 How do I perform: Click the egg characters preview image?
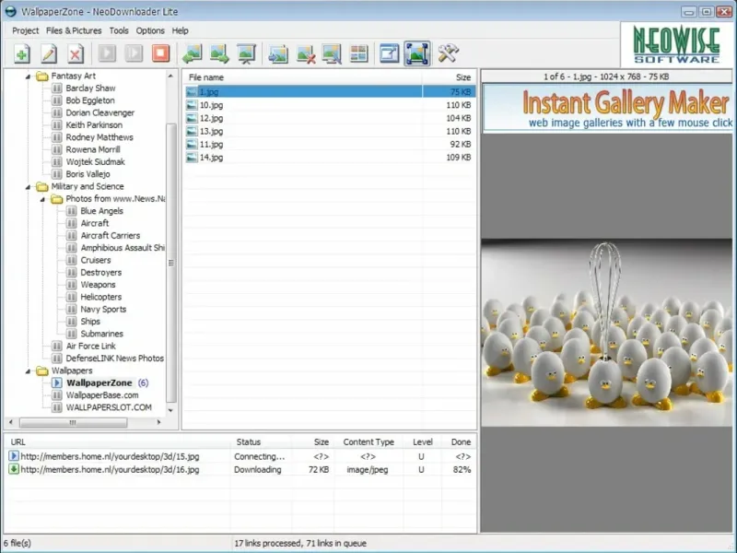(607, 333)
